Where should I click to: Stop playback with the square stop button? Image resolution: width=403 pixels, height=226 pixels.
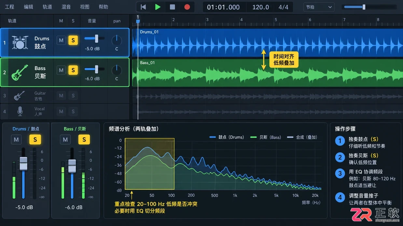173,7
